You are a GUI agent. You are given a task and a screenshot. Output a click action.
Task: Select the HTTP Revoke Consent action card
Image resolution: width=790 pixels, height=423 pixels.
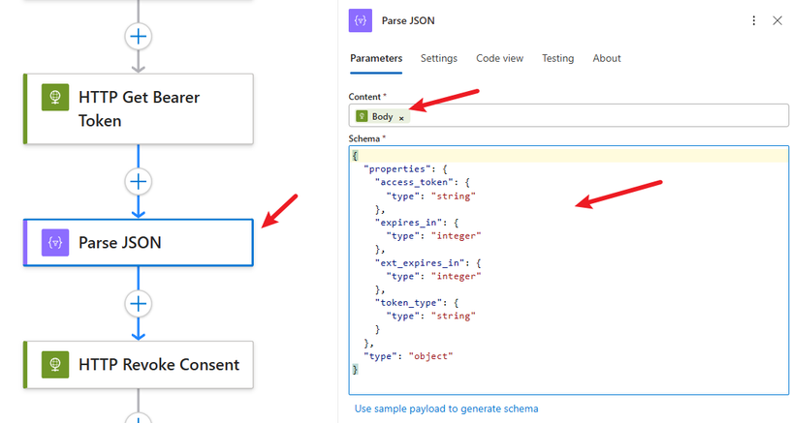[x=155, y=365]
